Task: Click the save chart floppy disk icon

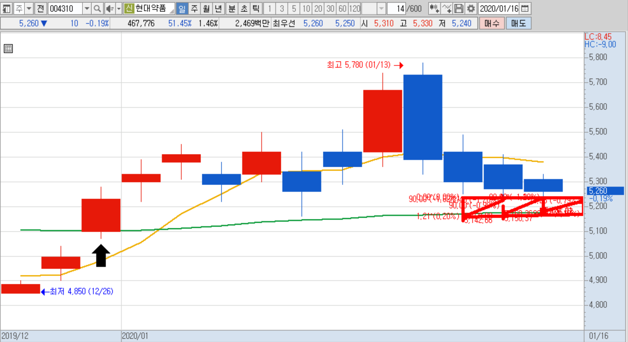Action: (458, 8)
